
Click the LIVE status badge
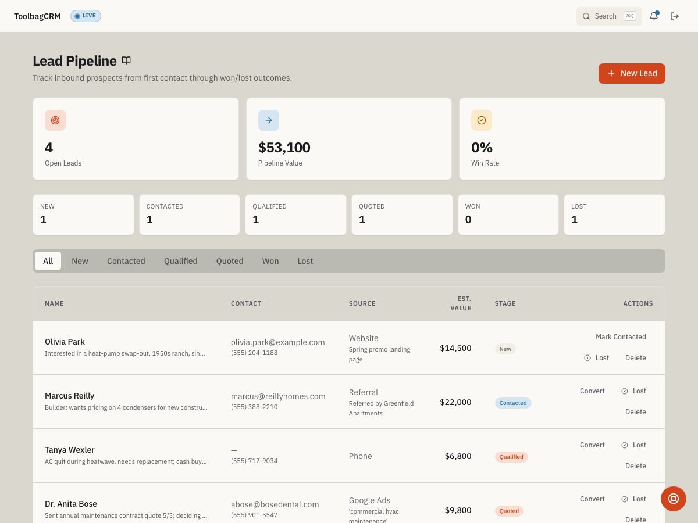[86, 16]
